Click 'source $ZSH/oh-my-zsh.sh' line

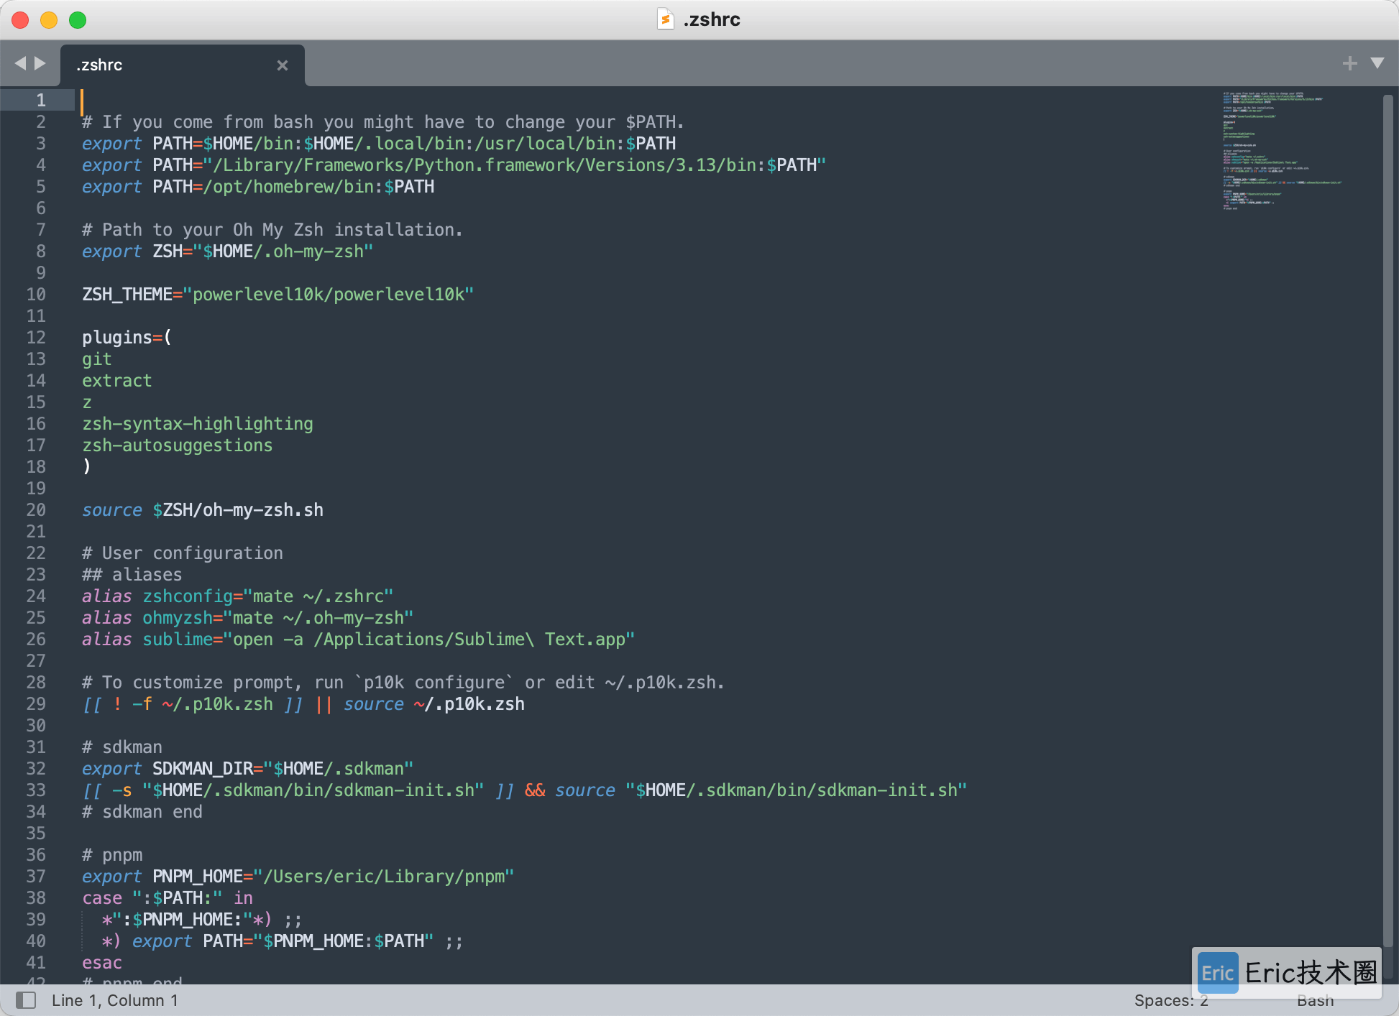(203, 509)
